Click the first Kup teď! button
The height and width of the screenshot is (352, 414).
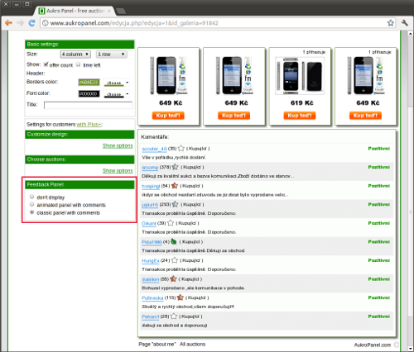[168, 116]
